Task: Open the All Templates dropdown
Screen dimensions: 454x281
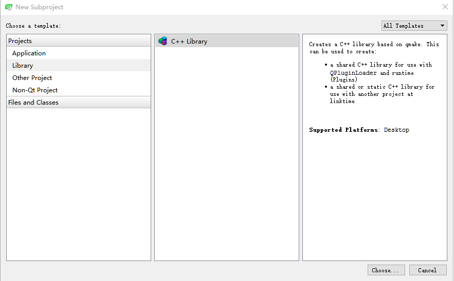Action: click(x=414, y=26)
